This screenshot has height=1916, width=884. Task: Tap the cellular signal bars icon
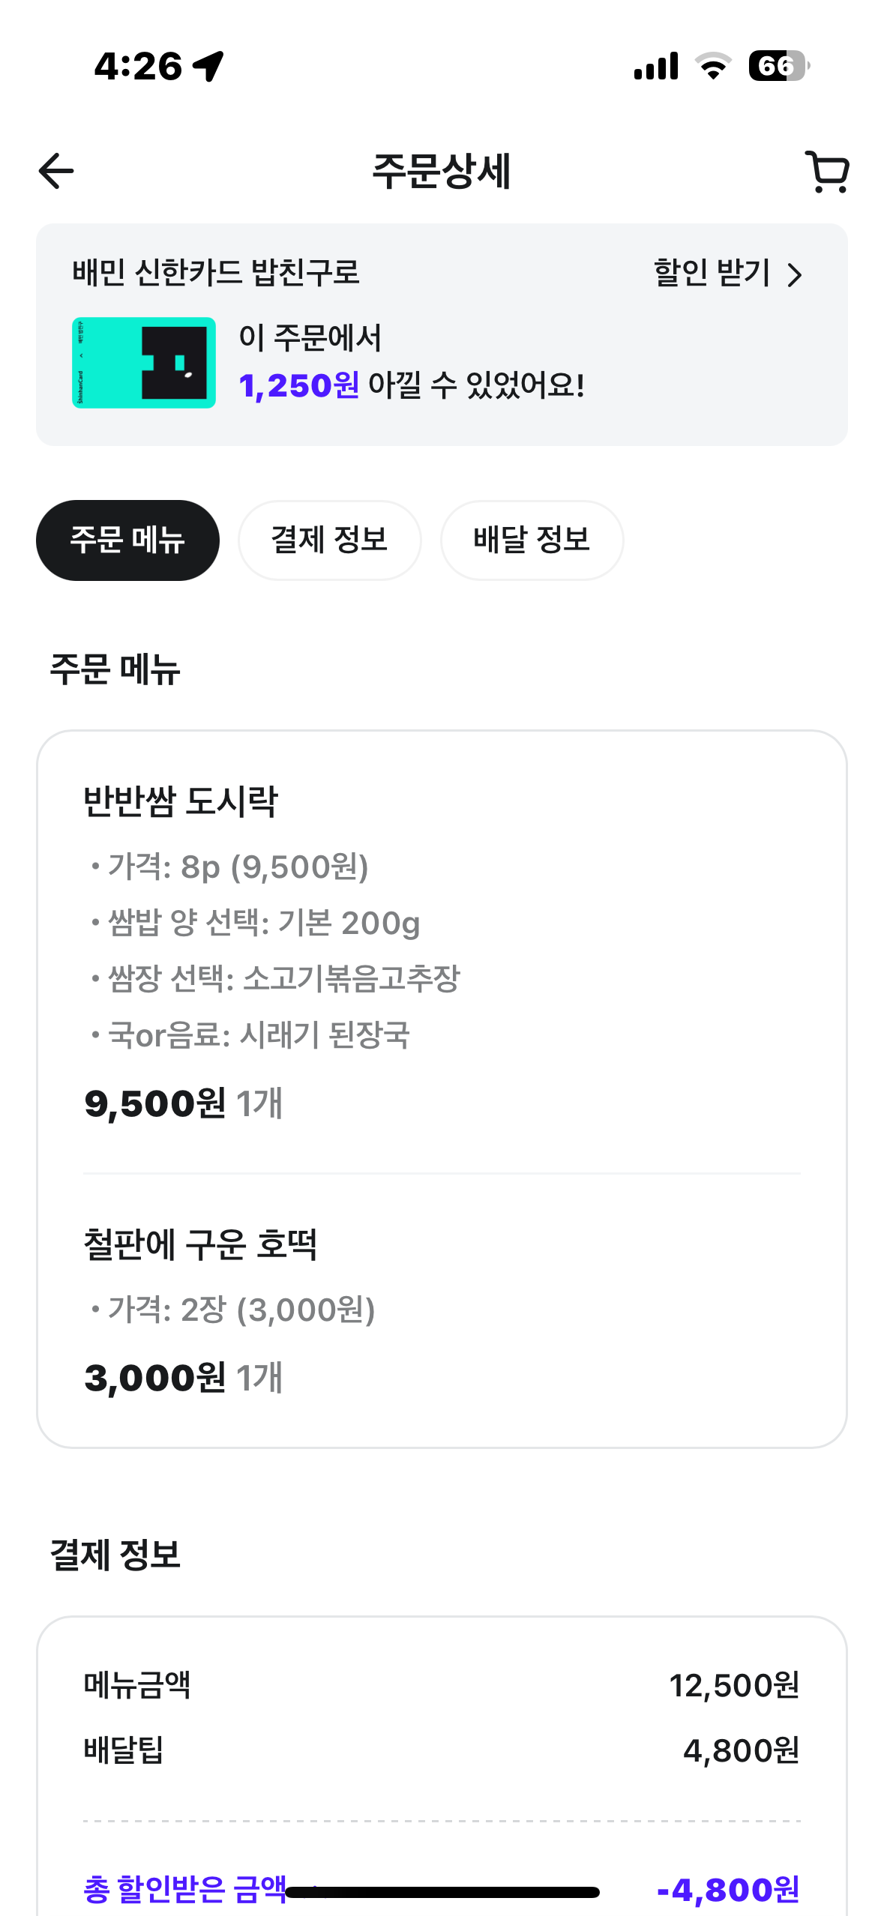click(656, 66)
